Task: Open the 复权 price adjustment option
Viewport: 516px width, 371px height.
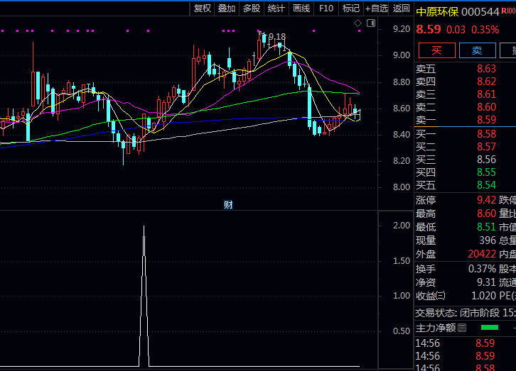Action: pyautogui.click(x=203, y=9)
